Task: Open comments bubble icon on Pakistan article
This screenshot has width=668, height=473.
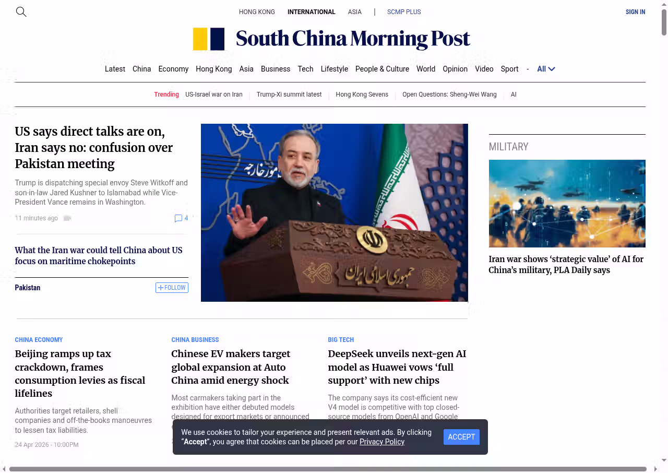Action: [178, 218]
